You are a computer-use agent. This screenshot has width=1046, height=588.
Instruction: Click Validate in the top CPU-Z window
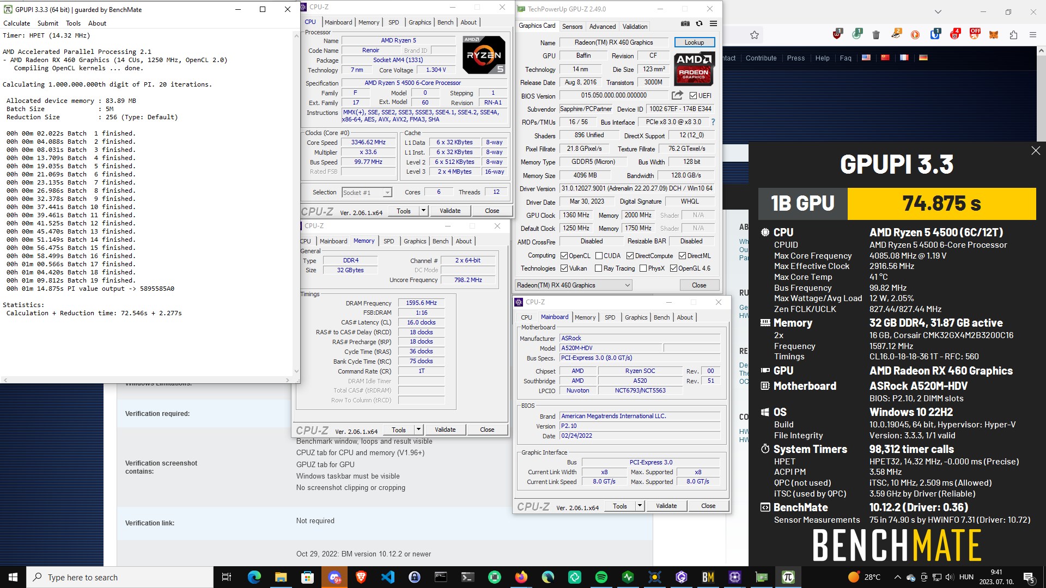pos(450,211)
